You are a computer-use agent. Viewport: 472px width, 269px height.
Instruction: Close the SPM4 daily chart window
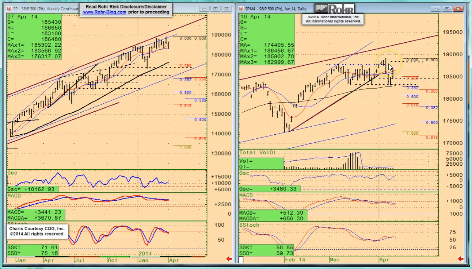[457, 9]
